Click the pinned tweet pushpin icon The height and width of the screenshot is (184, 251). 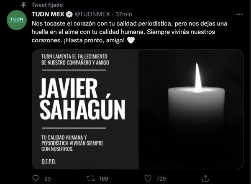(23, 5)
